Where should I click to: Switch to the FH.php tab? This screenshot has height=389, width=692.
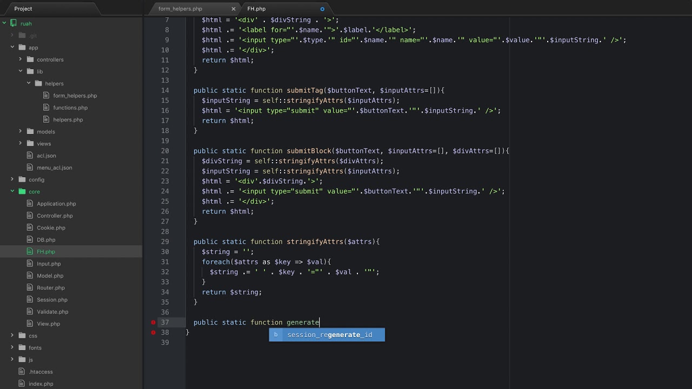coord(256,9)
